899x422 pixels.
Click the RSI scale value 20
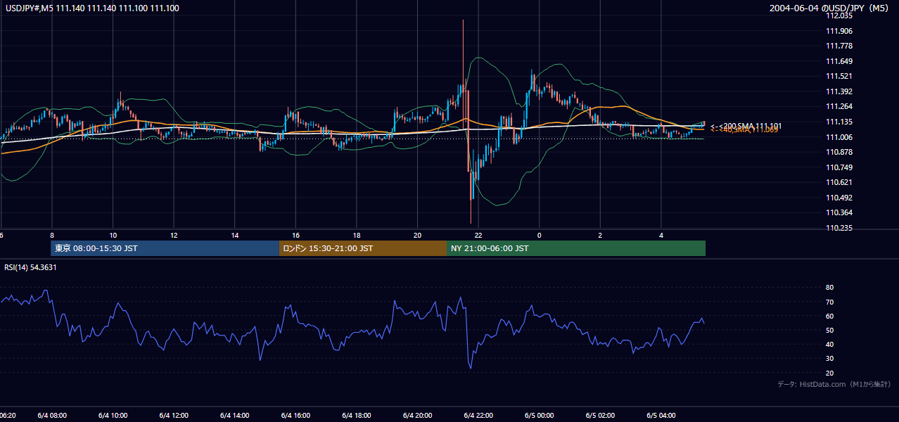(x=829, y=373)
